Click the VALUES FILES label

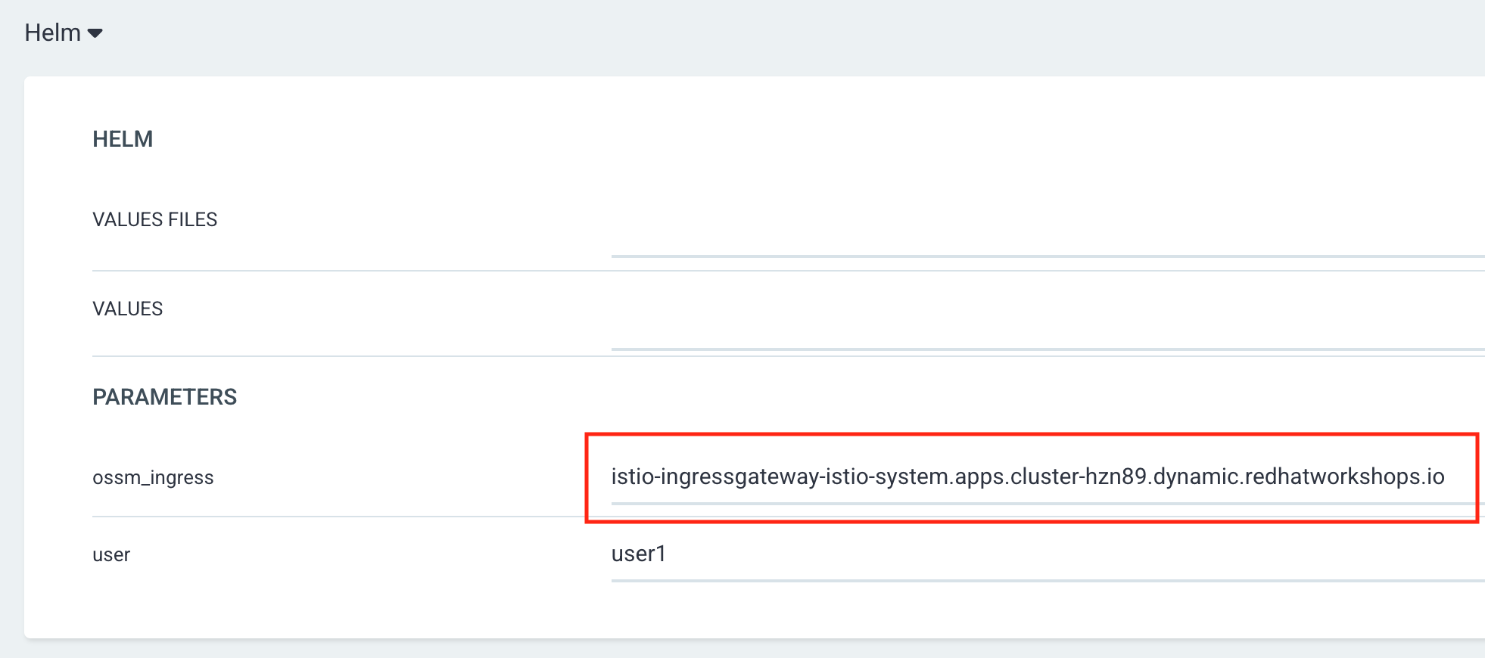(154, 219)
